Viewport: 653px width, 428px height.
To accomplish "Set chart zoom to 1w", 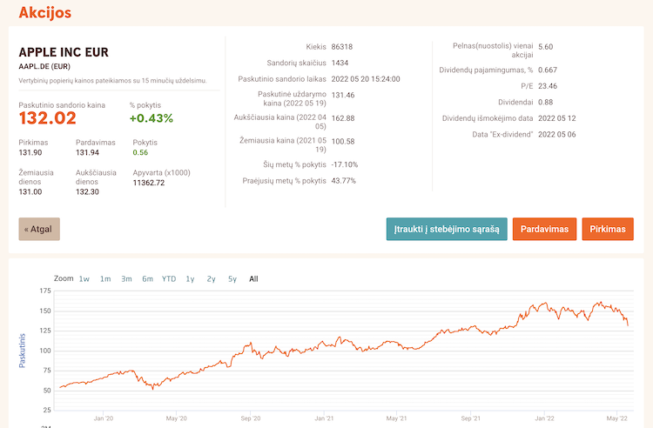I will pyautogui.click(x=84, y=279).
